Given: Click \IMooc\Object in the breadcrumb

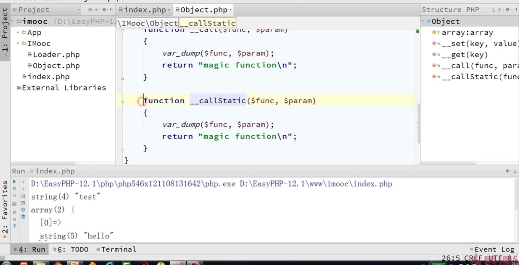Looking at the screenshot, I should (x=148, y=23).
